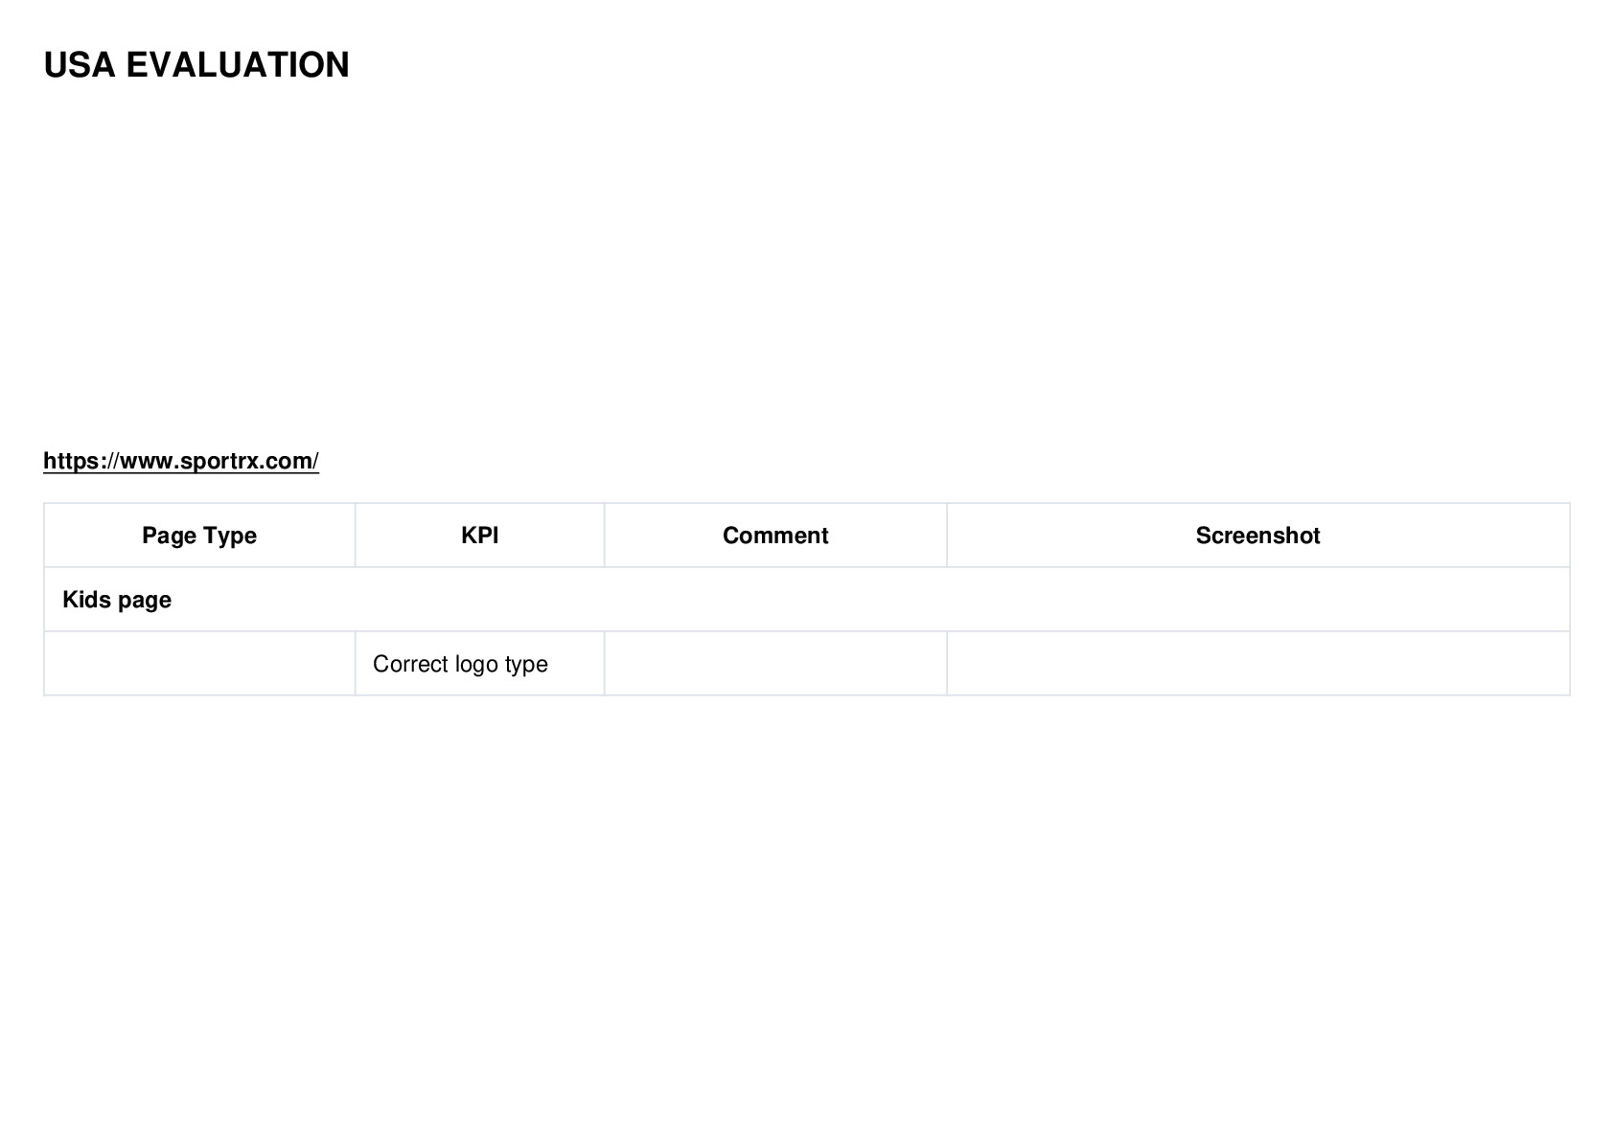The image size is (1614, 1141).
Task: Open the sportrx.com hyperlink
Action: point(181,461)
